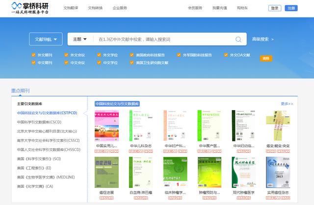Image resolution: width=314 pixels, height=205 pixels.
Task: Click the orange 清除 button
Action: [x=266, y=58]
